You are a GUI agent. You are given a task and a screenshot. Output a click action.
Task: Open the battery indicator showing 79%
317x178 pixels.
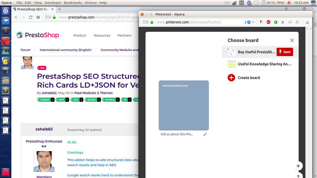[273, 3]
